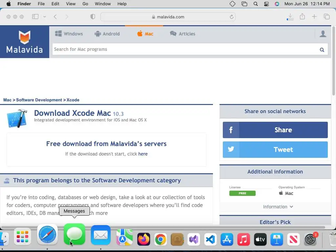Open Music from the Dock
Screen dimensions: 336x252
(244, 239)
